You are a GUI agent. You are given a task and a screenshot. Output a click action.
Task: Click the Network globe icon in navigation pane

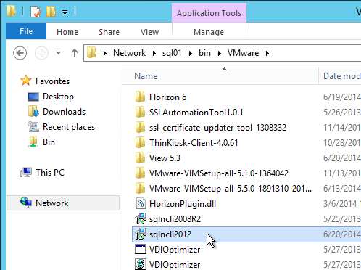click(26, 202)
